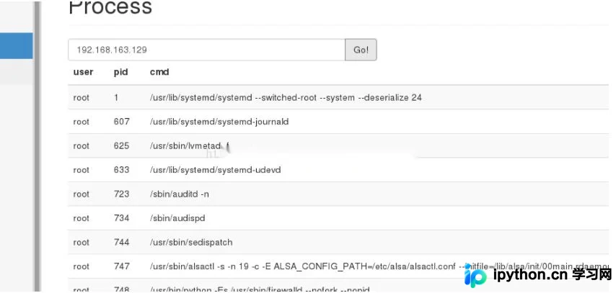616x293 pixels.
Task: Click the Go! button
Action: pos(361,50)
